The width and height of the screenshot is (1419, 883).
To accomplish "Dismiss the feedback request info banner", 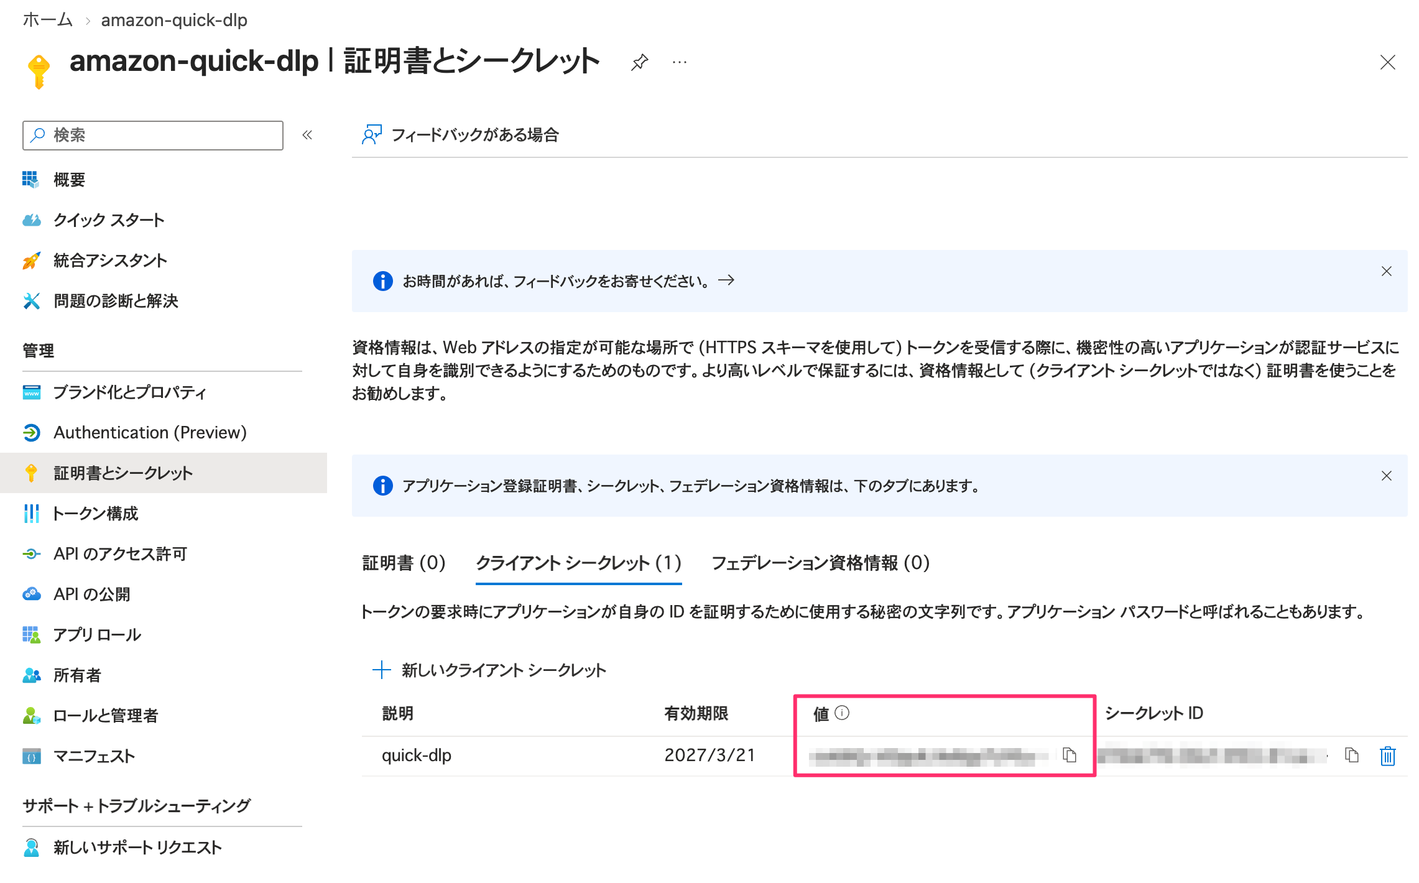I will (x=1386, y=271).
